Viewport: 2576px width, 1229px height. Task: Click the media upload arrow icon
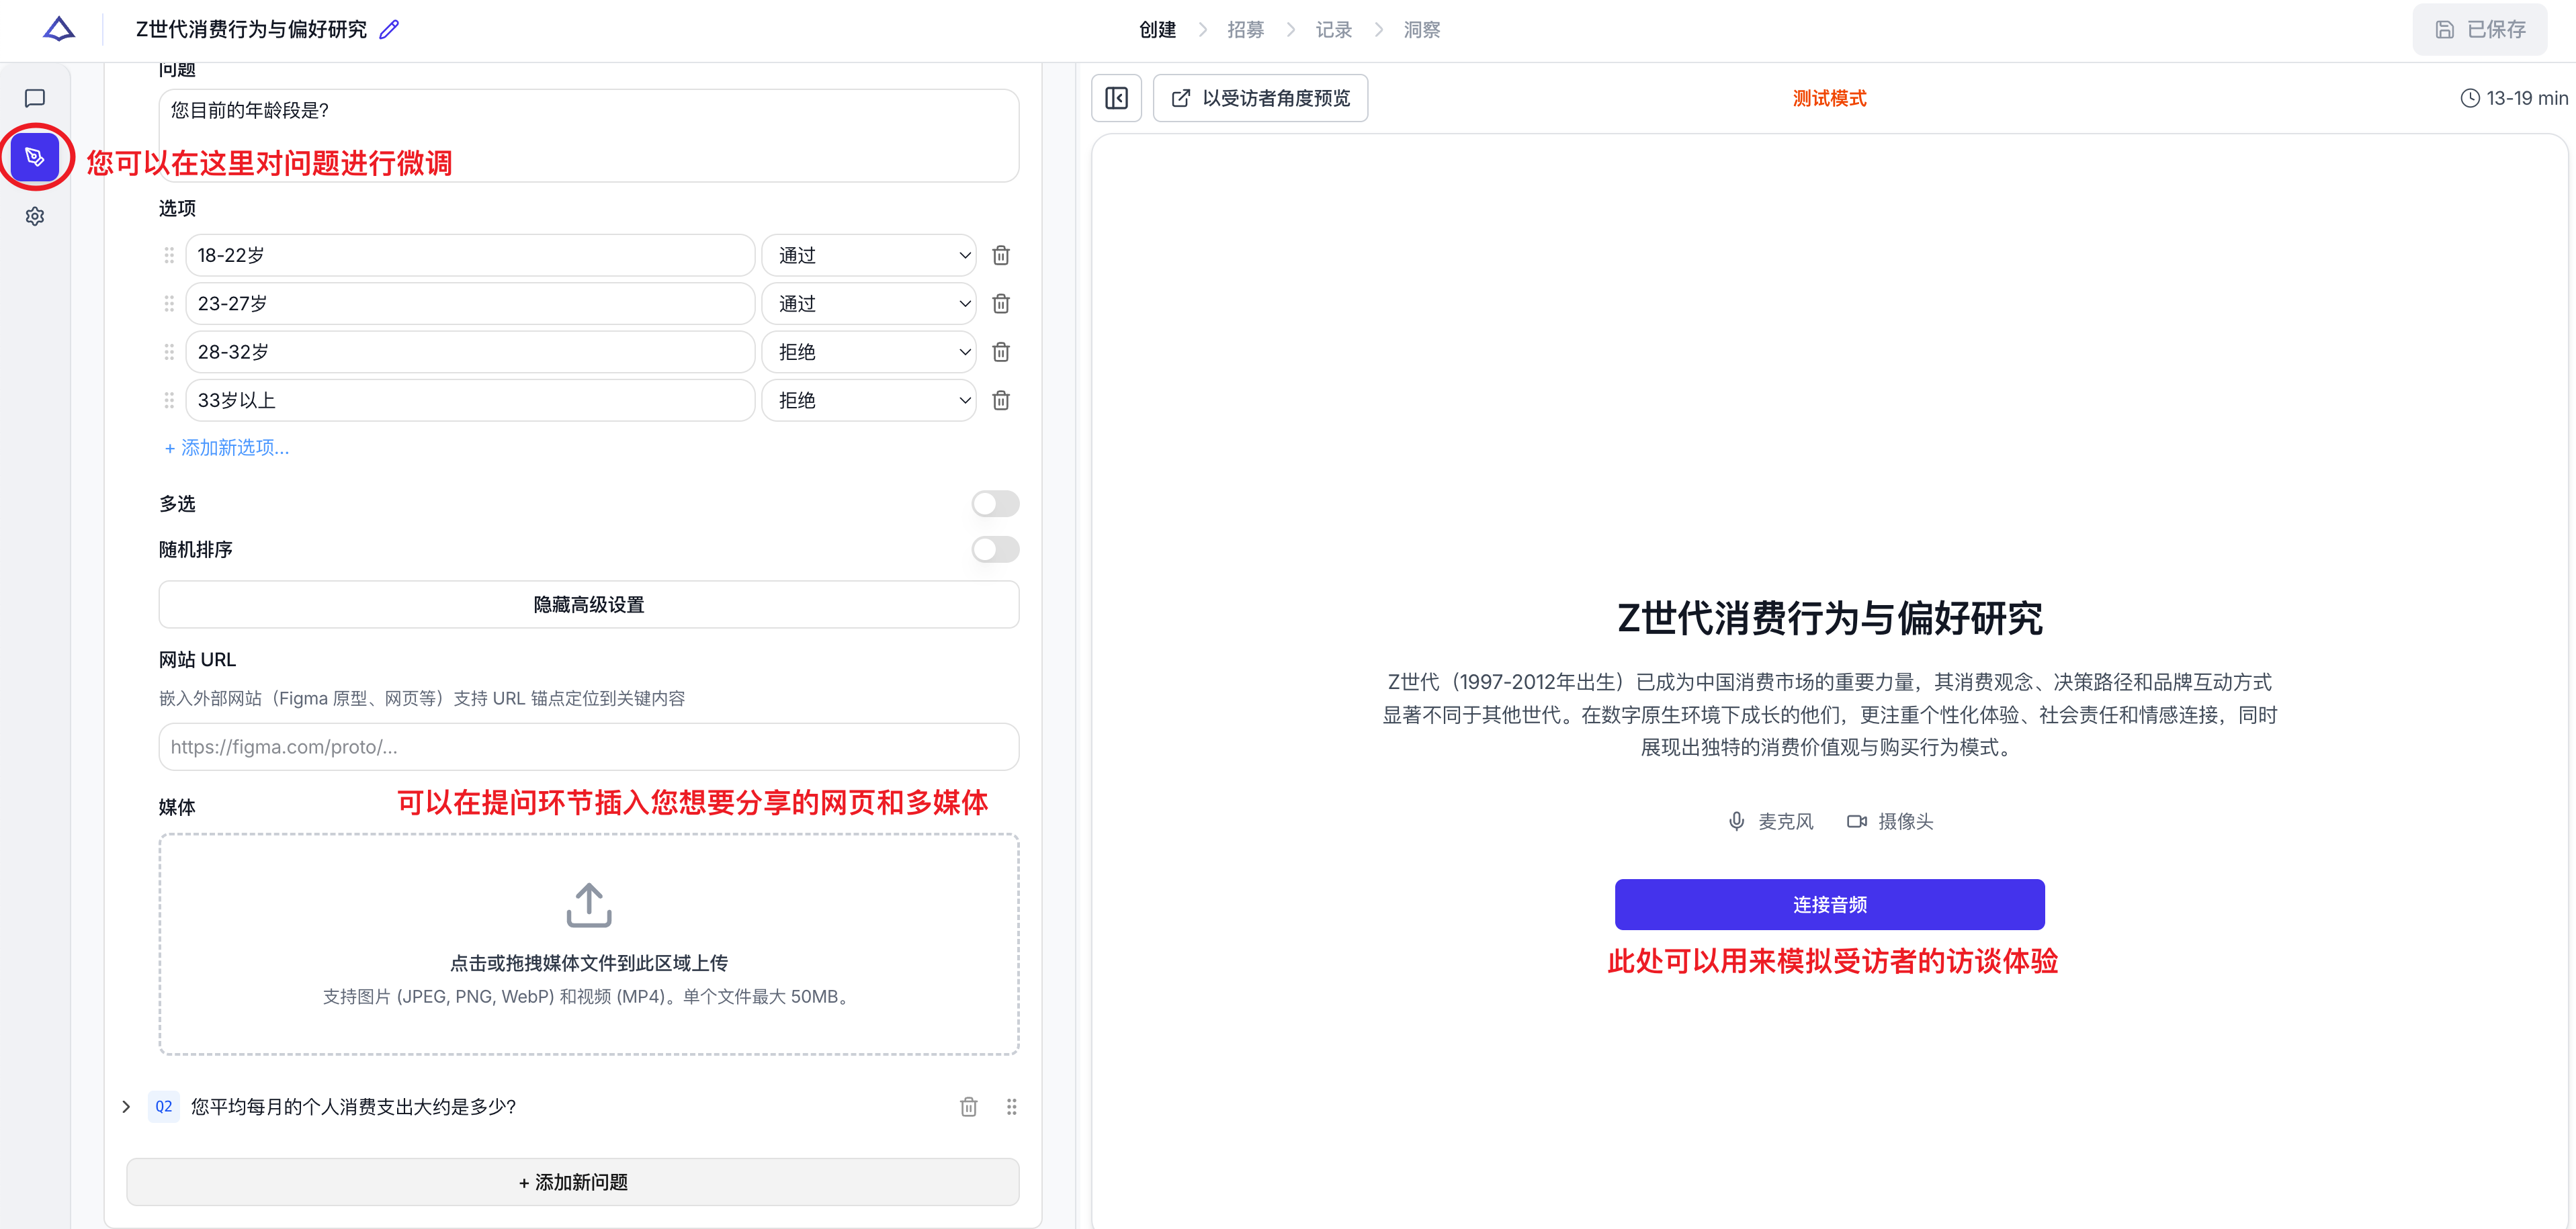(588, 904)
